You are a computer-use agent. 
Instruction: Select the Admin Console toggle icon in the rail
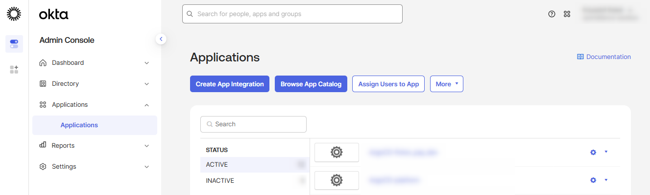click(x=14, y=44)
